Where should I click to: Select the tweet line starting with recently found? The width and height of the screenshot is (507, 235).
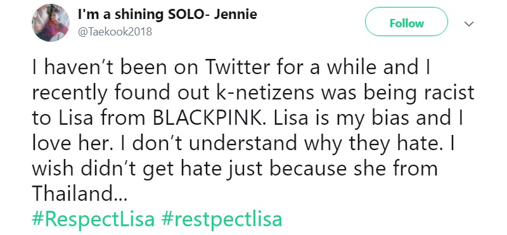(x=253, y=94)
